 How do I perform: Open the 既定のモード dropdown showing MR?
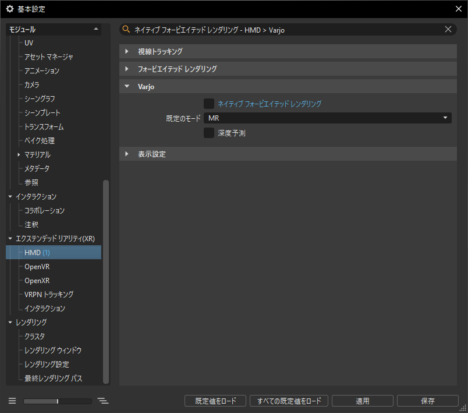pos(327,118)
